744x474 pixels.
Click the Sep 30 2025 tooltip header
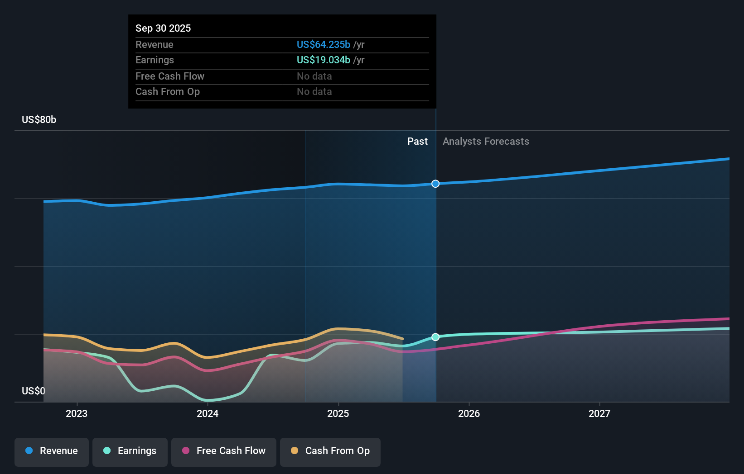click(x=163, y=28)
